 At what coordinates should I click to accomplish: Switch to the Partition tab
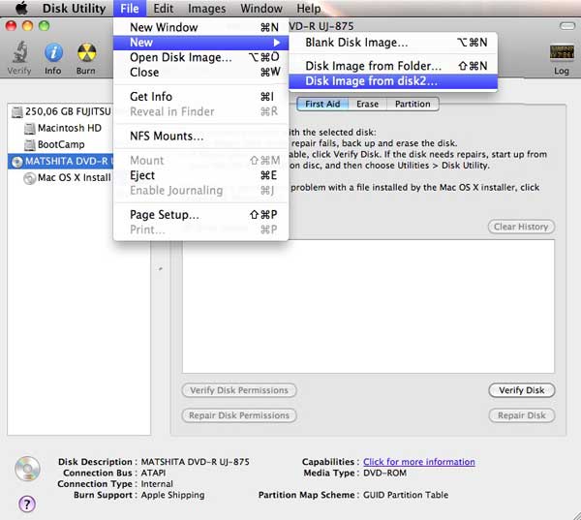point(413,105)
